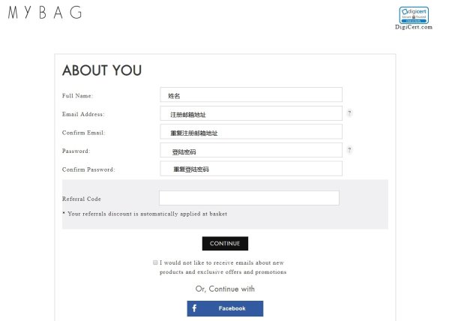Viewport: 449px width, 321px height.
Task: Click the help icon beside Password
Action: [349, 150]
